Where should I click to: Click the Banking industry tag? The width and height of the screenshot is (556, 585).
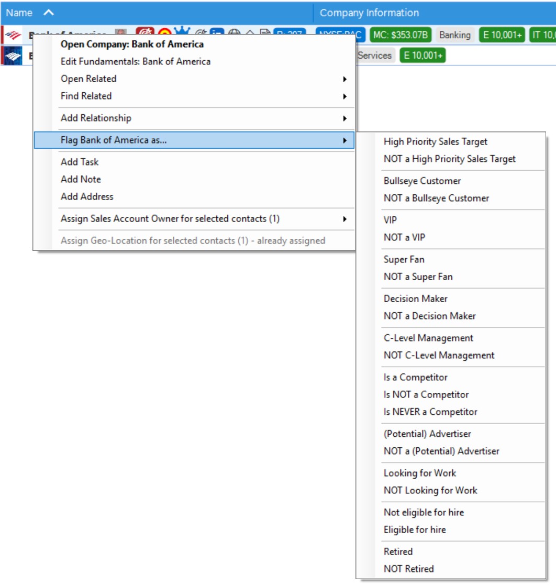[x=454, y=35]
